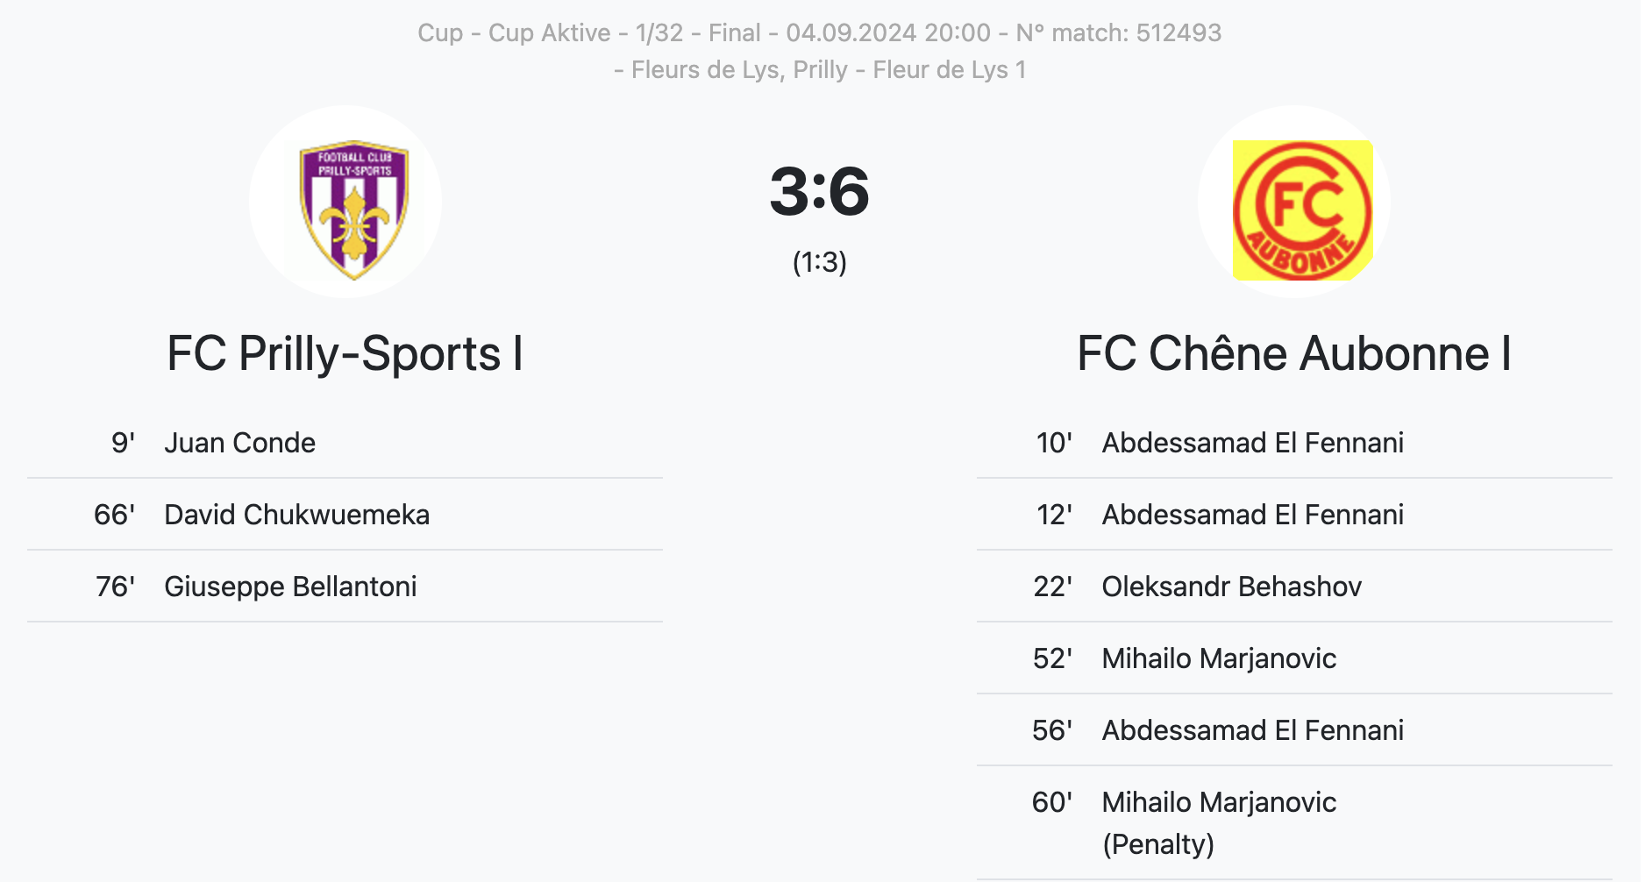Screen dimensions: 1645x882
Task: Select scorer David Chukwuemeka
Action: pyautogui.click(x=296, y=515)
